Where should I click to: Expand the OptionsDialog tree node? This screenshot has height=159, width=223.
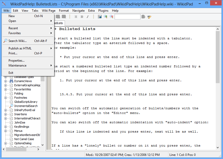[x=5, y=143]
